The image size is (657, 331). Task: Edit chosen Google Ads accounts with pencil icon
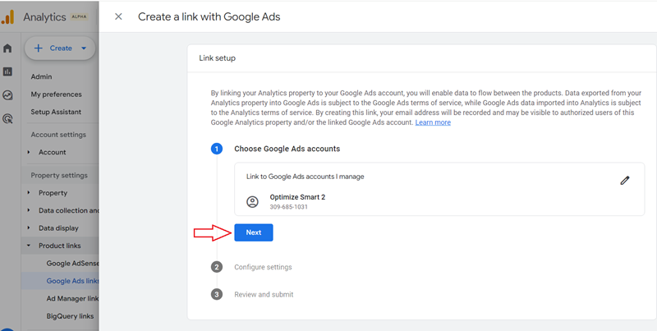tap(625, 181)
